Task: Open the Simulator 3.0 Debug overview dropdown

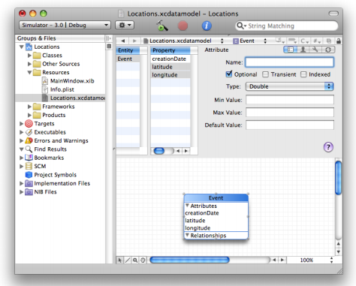Action: tap(65, 25)
